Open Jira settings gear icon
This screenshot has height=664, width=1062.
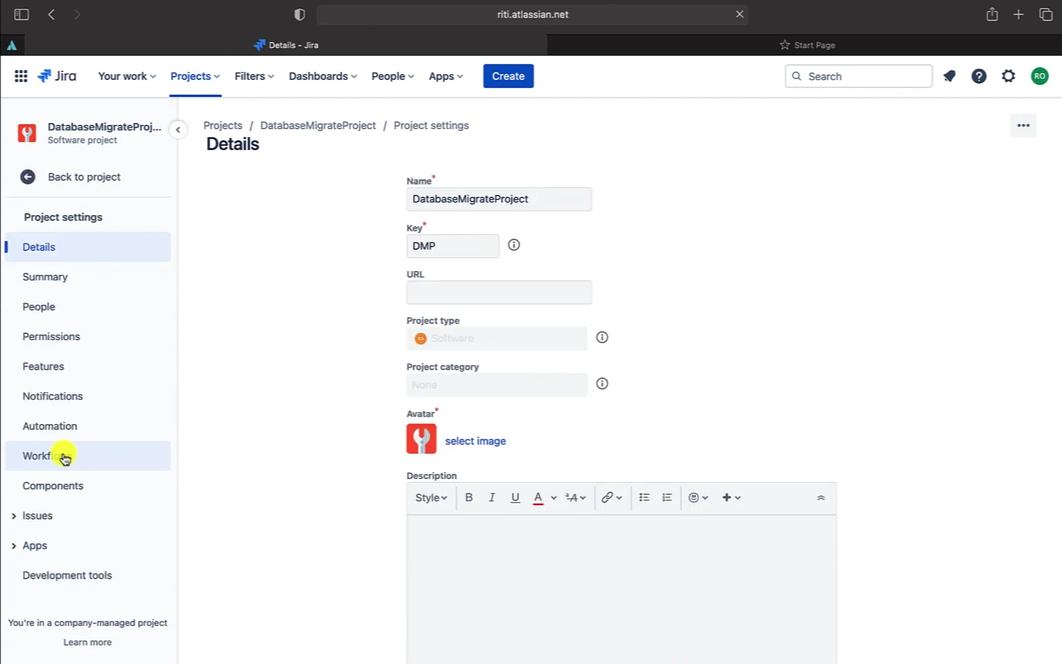point(1008,76)
